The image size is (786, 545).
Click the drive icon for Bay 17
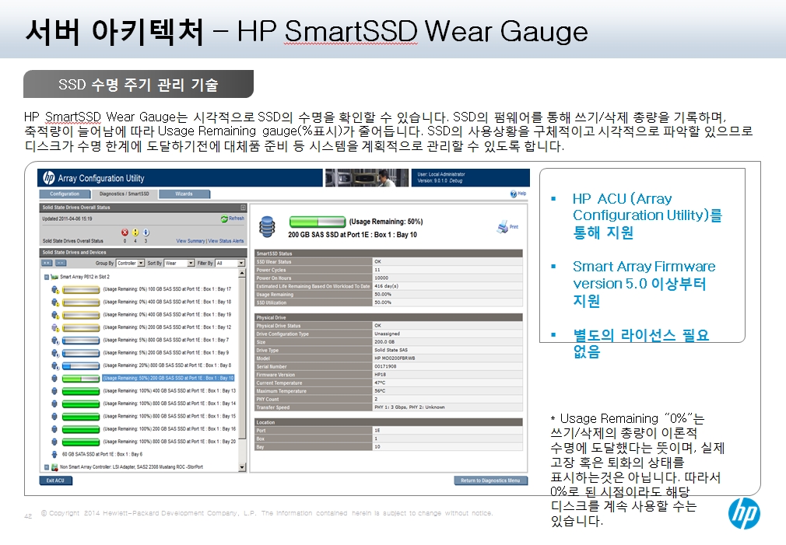55,289
